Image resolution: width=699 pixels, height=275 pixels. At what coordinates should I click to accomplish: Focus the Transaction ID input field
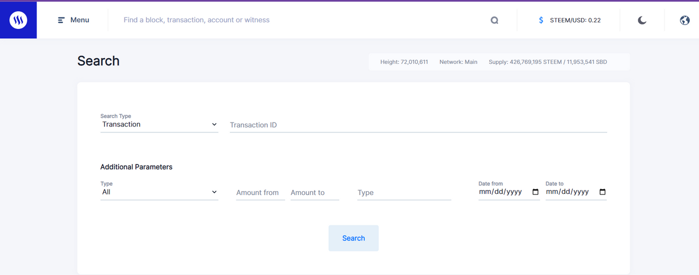pos(418,125)
